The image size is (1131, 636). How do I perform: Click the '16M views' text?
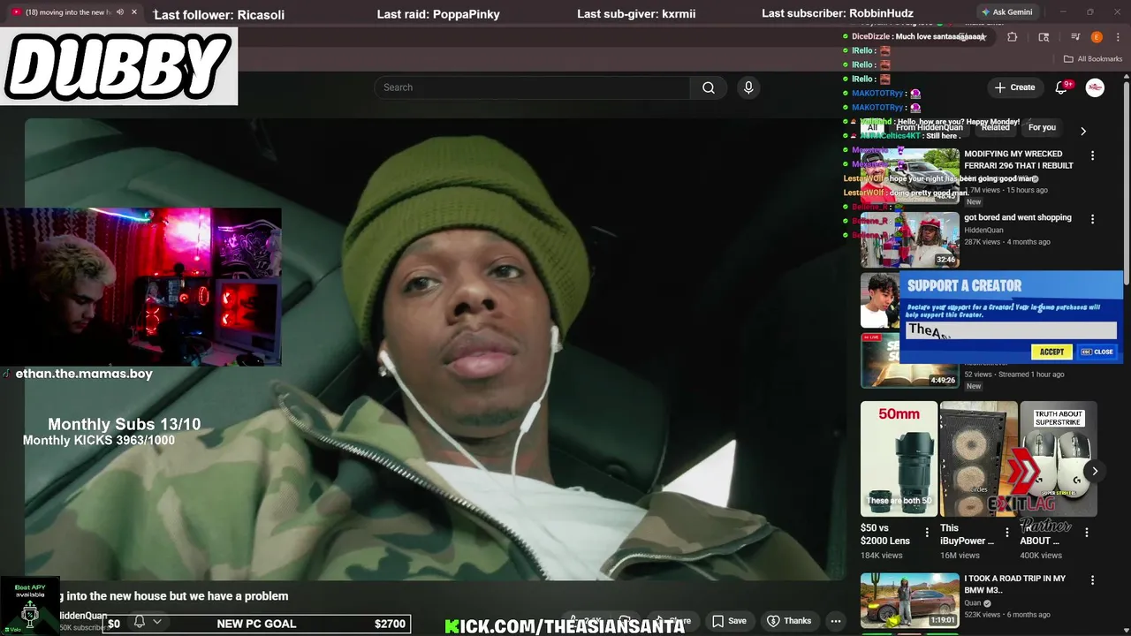[x=960, y=556]
